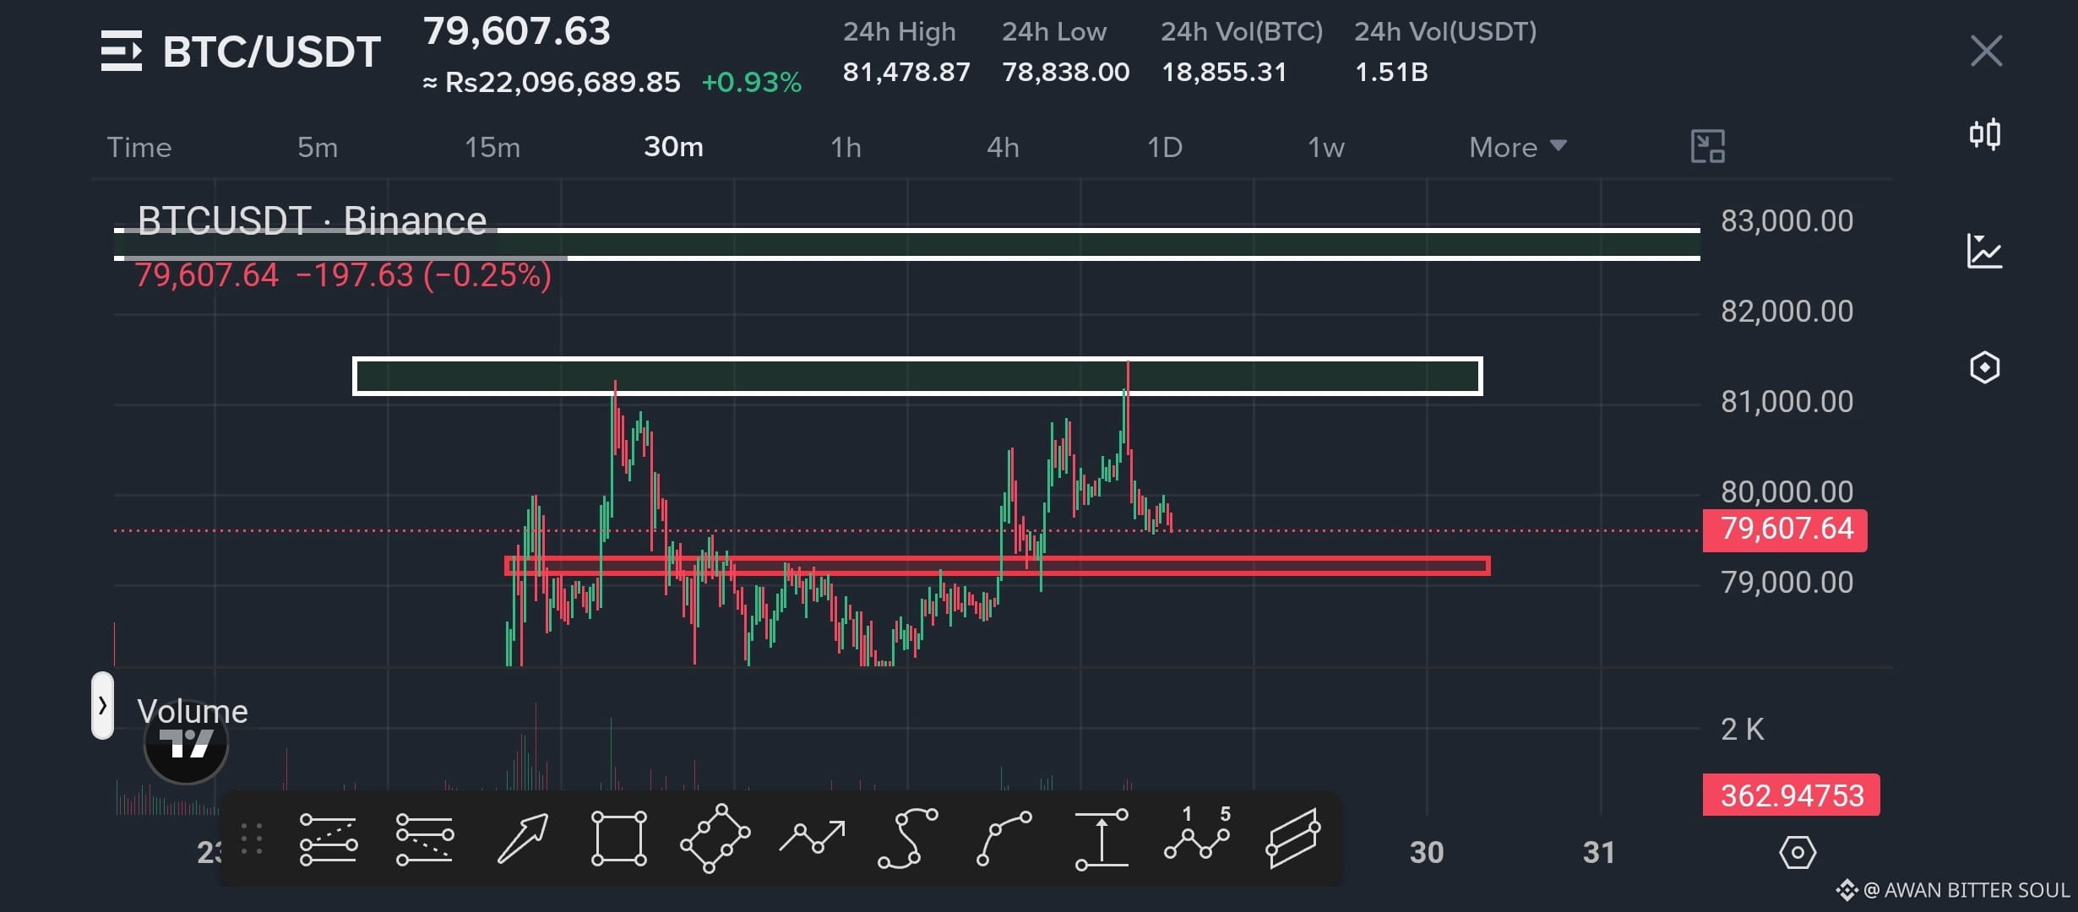This screenshot has width=2078, height=912.
Task: Click the current price tag 79,607.64 on axis
Action: (1785, 529)
